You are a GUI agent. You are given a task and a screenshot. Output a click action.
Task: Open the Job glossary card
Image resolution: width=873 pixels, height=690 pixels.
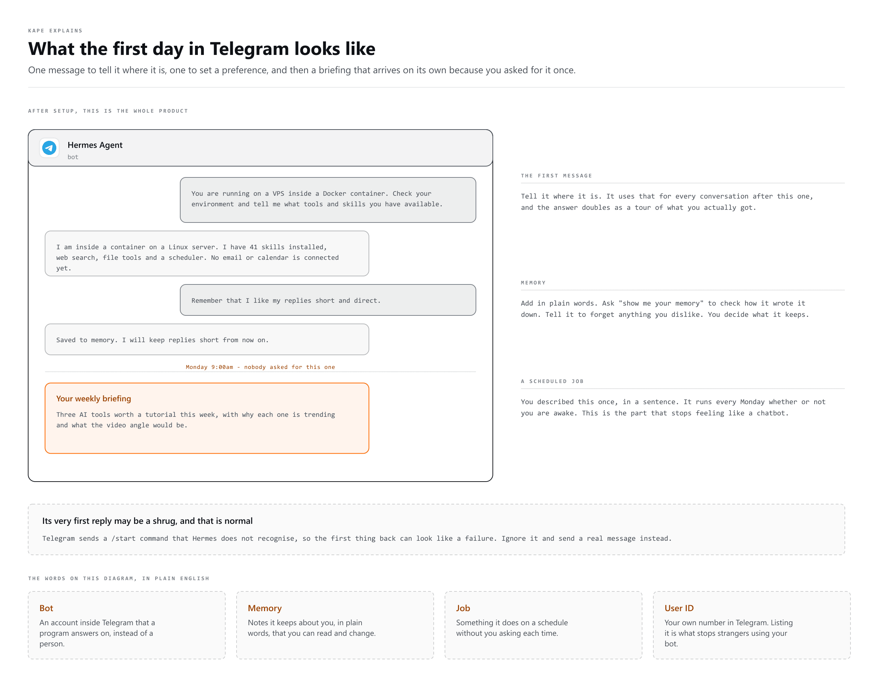tap(544, 625)
